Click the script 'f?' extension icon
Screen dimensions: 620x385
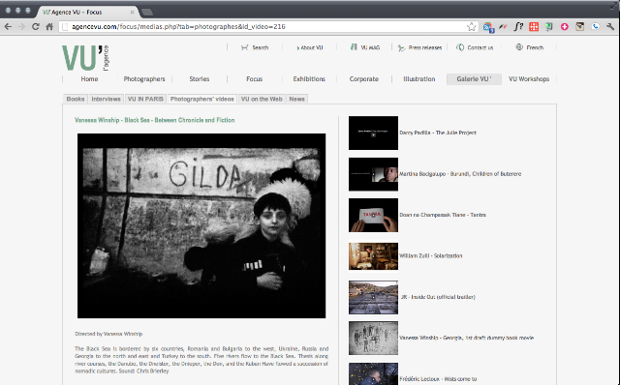point(518,27)
